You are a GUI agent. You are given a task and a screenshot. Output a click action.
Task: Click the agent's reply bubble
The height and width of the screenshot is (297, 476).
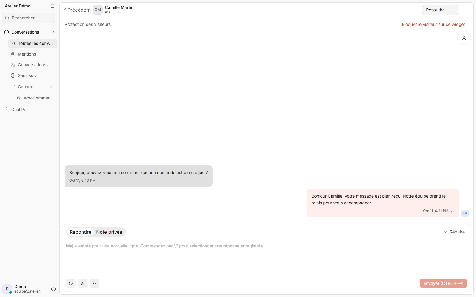click(383, 203)
